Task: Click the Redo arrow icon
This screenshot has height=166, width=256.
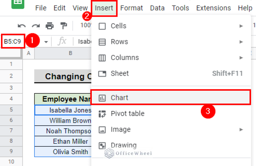Action: [x=36, y=26]
